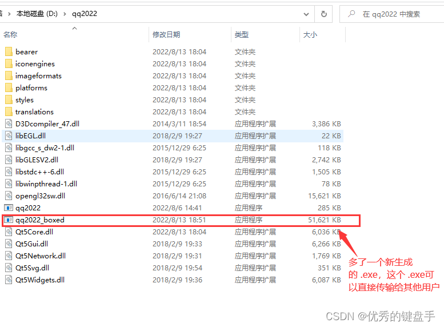The width and height of the screenshot is (444, 327).
Task: Select file name opengl32sw.dll
Action: 40,196
